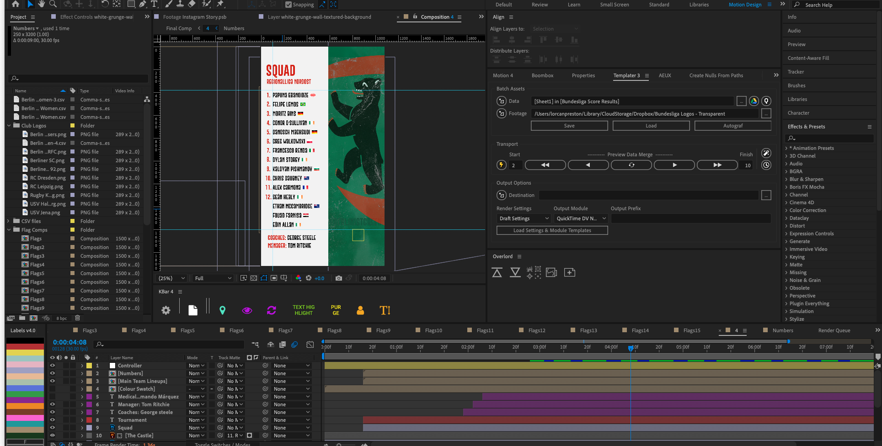This screenshot has width=882, height=446.
Task: Apply the pink label color swatch
Action: (x=25, y=418)
